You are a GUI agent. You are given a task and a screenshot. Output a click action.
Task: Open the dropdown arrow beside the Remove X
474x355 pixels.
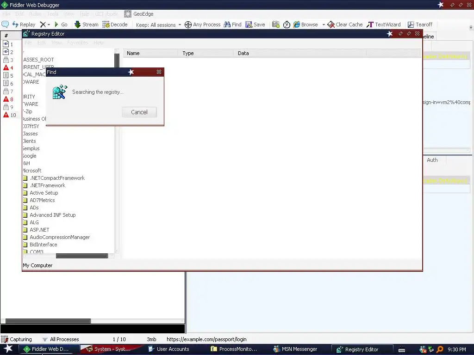tap(49, 25)
